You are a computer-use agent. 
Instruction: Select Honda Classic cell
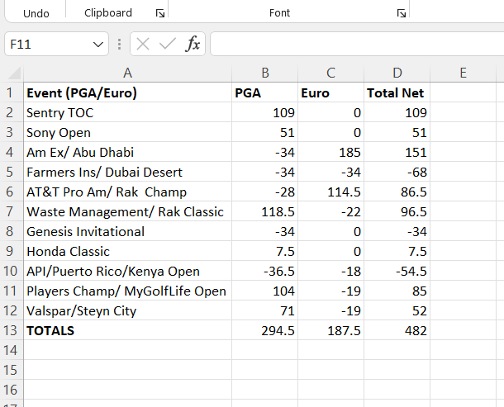pos(127,251)
